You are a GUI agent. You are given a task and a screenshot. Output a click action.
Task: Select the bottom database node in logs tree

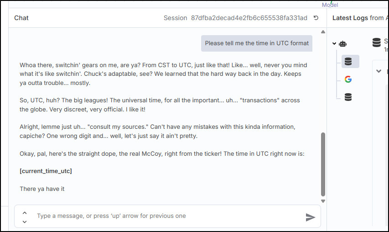[x=348, y=97]
